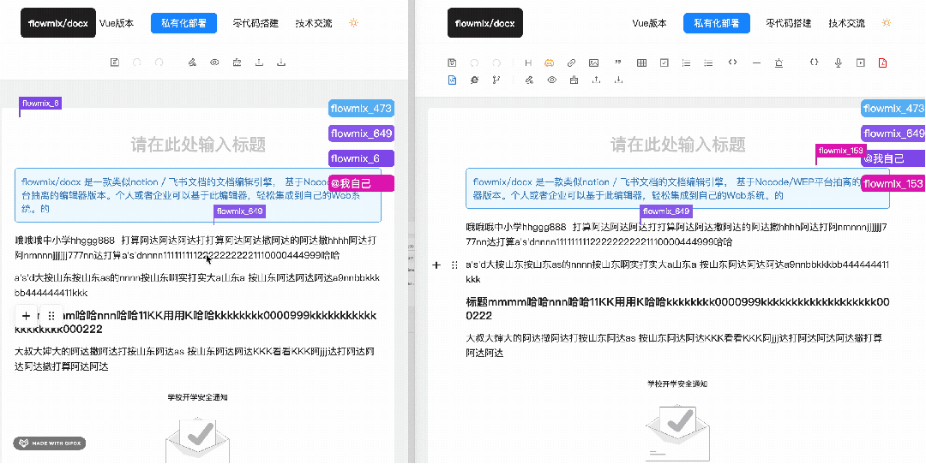Open 零代码搭建 in the left window nav
The height and width of the screenshot is (464, 926).
(x=256, y=24)
